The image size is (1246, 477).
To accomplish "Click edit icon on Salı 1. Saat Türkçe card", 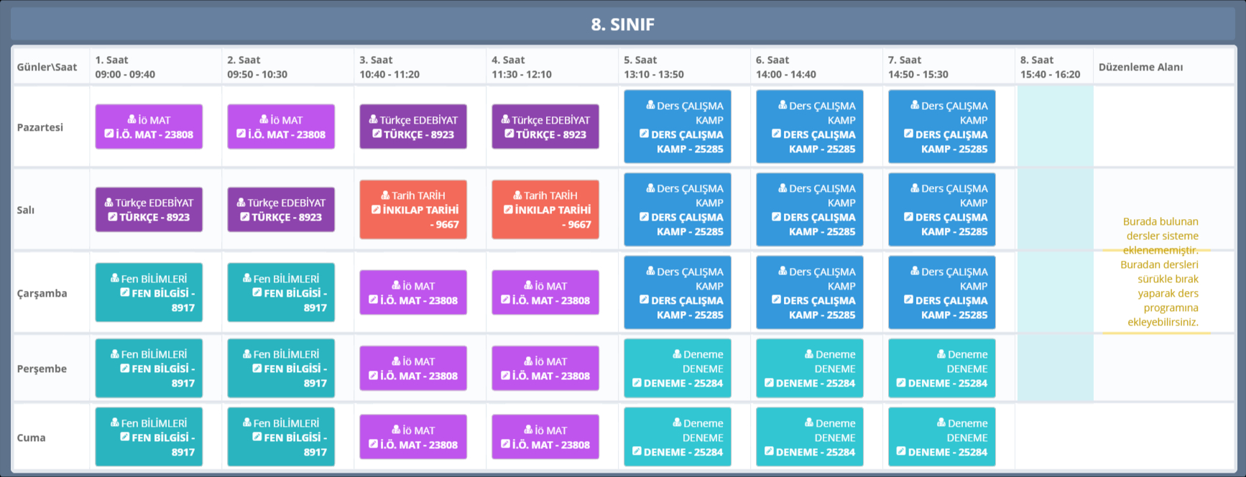I will 113,217.
